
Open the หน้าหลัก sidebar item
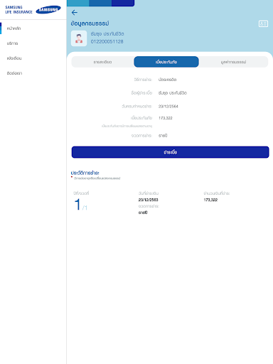14,28
